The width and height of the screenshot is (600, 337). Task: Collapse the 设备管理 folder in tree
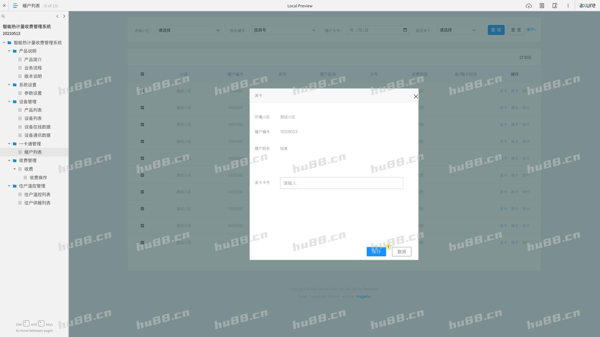[9, 102]
